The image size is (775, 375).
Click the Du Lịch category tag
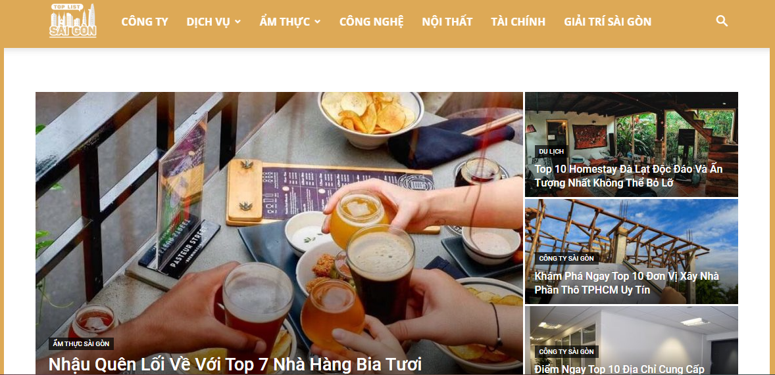[x=551, y=152]
